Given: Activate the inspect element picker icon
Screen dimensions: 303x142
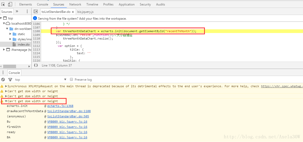Looking at the screenshot, I should pos(3,4).
